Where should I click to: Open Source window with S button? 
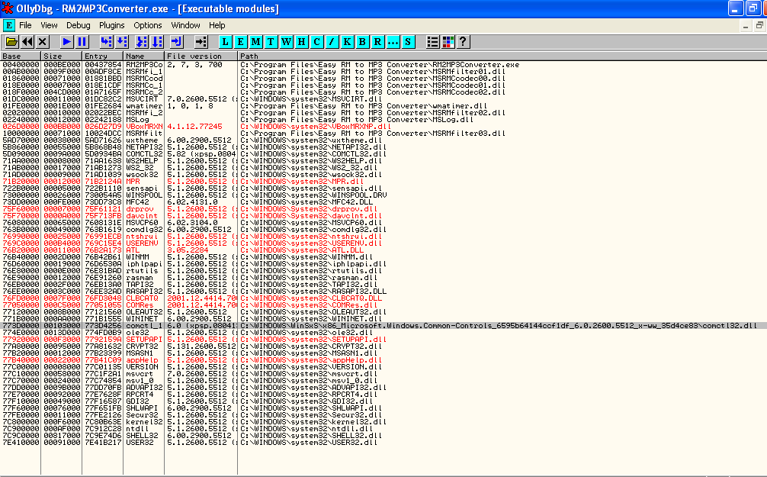(408, 42)
